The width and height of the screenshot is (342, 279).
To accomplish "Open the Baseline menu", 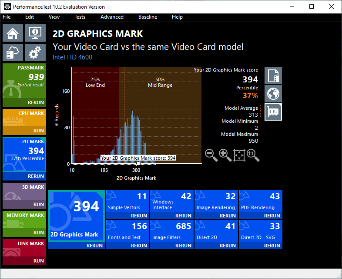I will pos(148,17).
